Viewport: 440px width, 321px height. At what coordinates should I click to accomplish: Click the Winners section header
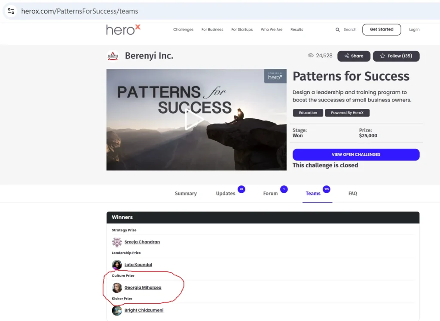pos(263,217)
